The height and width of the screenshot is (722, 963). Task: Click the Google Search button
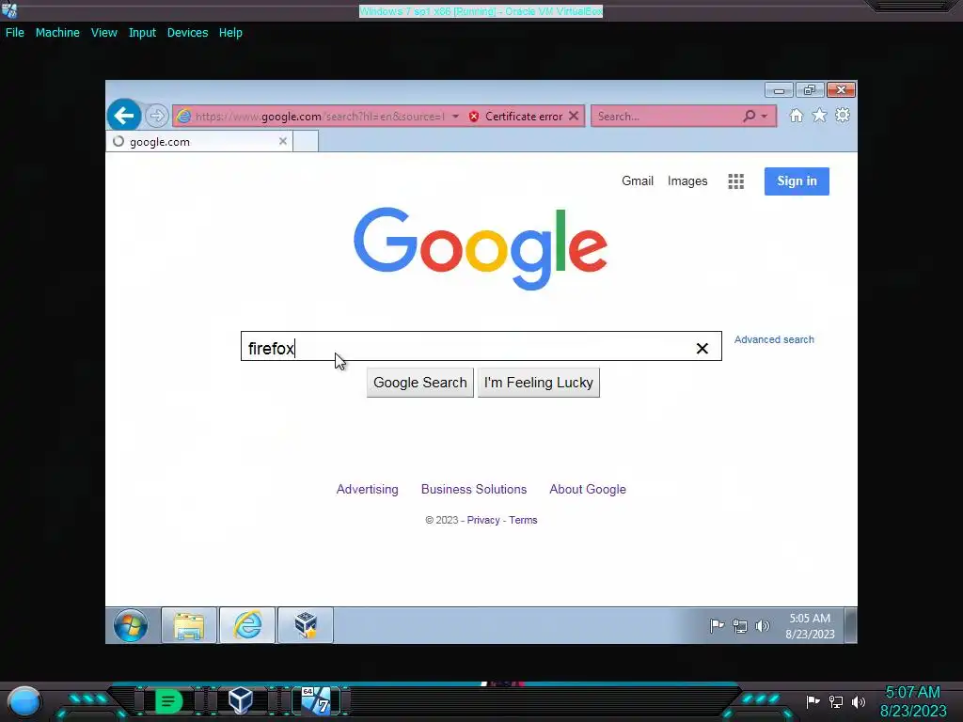[420, 383]
